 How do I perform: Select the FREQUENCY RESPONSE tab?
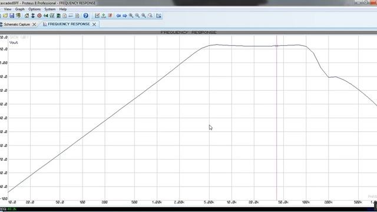(x=69, y=24)
